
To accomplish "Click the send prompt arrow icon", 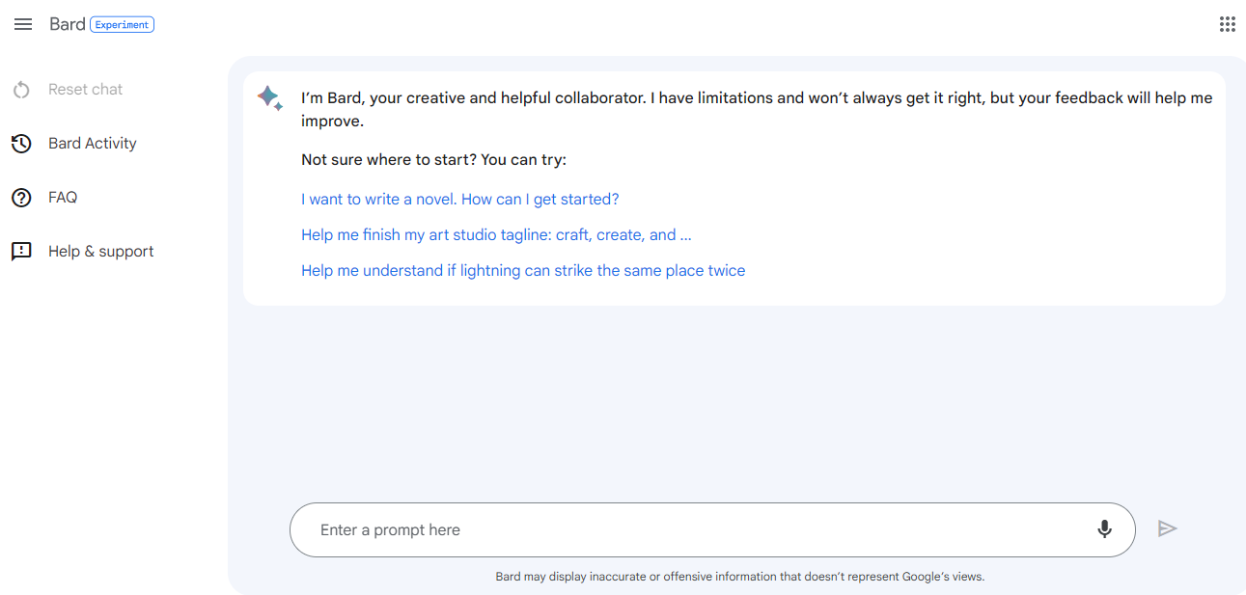I will [x=1168, y=528].
